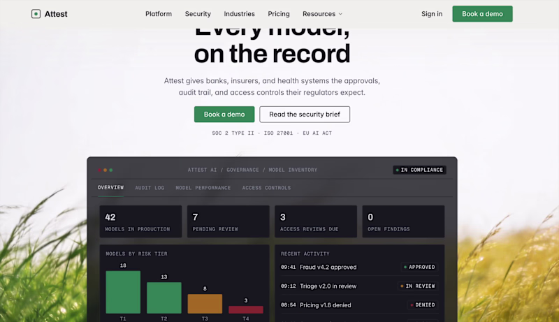This screenshot has height=322, width=559.
Task: Open the Access Controls tab
Action: (266, 188)
